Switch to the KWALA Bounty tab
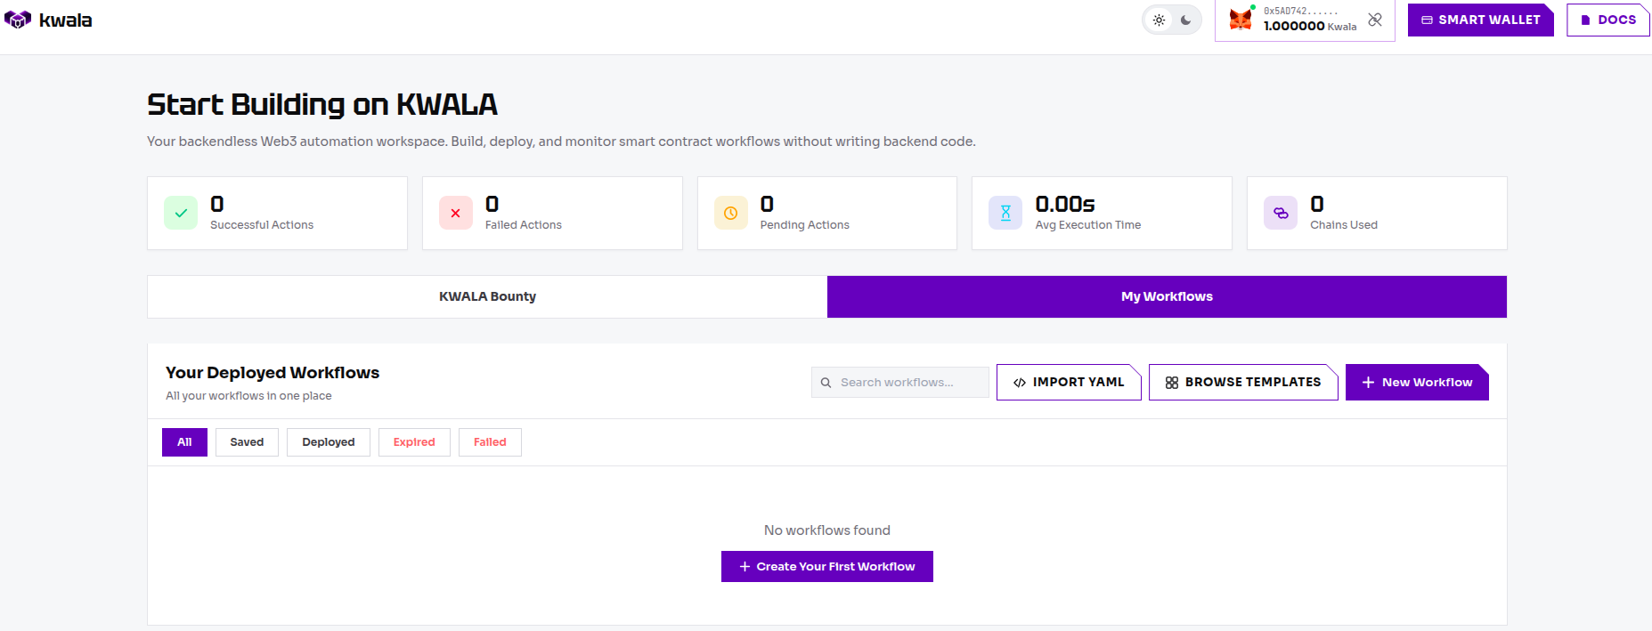1652x631 pixels. (487, 296)
